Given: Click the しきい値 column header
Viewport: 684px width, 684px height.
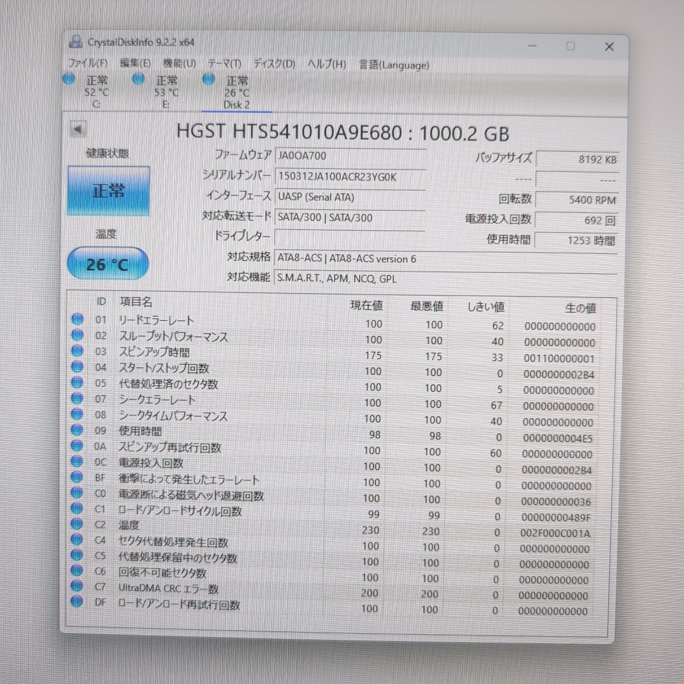Looking at the screenshot, I should [486, 307].
